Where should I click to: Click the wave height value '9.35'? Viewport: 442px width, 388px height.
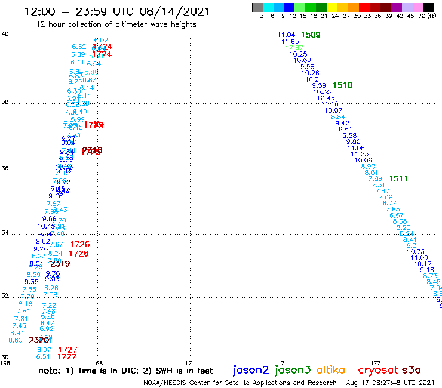(31, 282)
